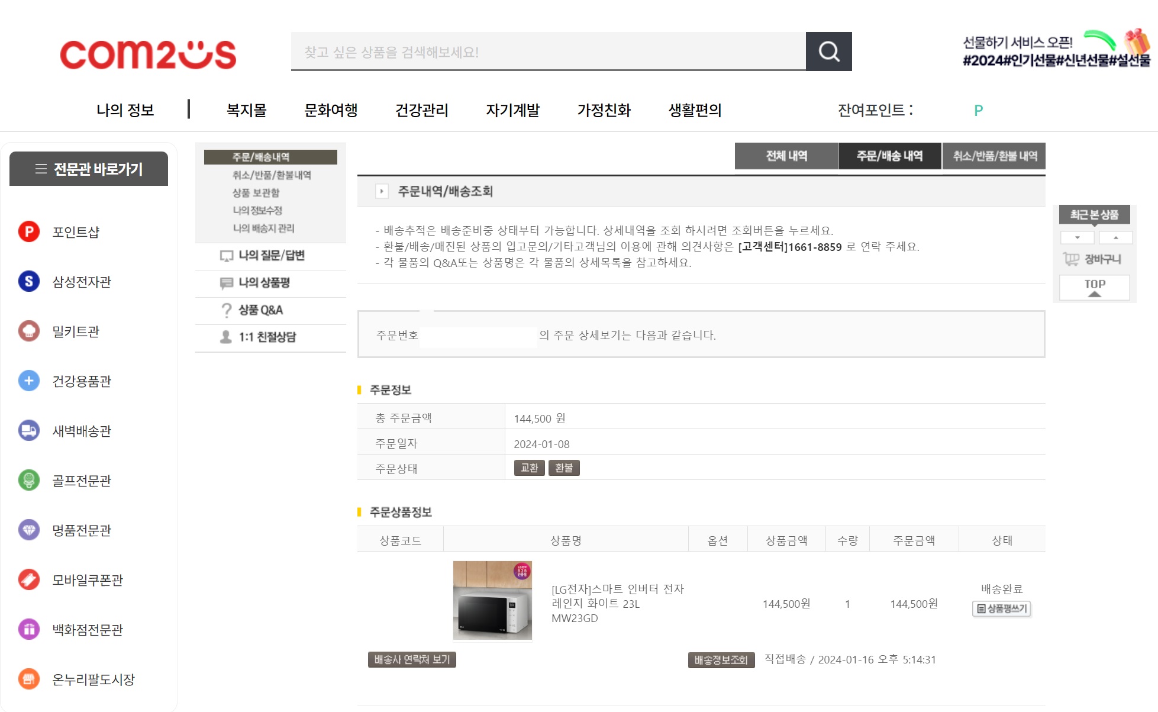Open the 생활편의 menu

click(x=695, y=110)
